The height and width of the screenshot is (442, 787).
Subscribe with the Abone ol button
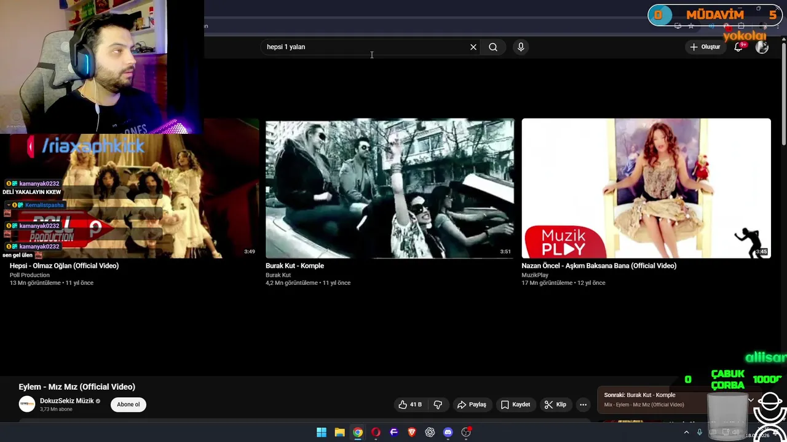click(x=129, y=405)
